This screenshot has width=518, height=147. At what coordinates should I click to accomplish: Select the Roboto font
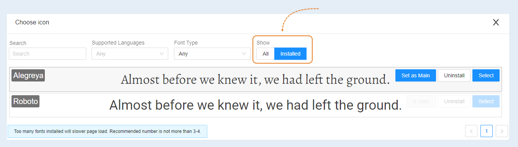[486, 101]
